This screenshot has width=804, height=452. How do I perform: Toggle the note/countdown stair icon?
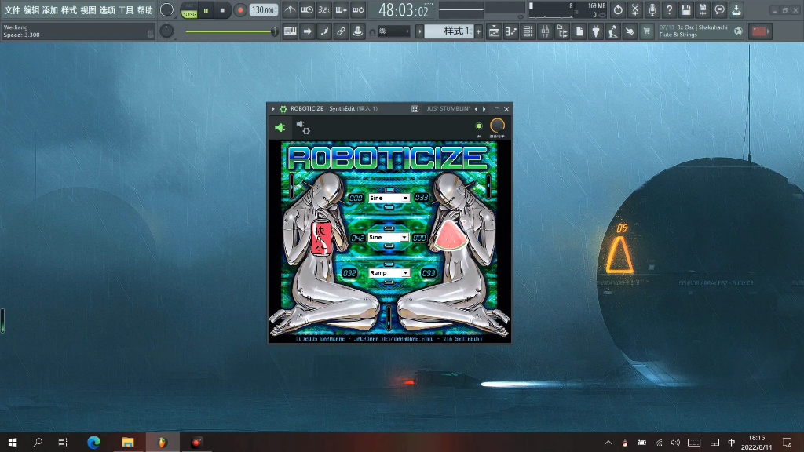[x=324, y=31]
